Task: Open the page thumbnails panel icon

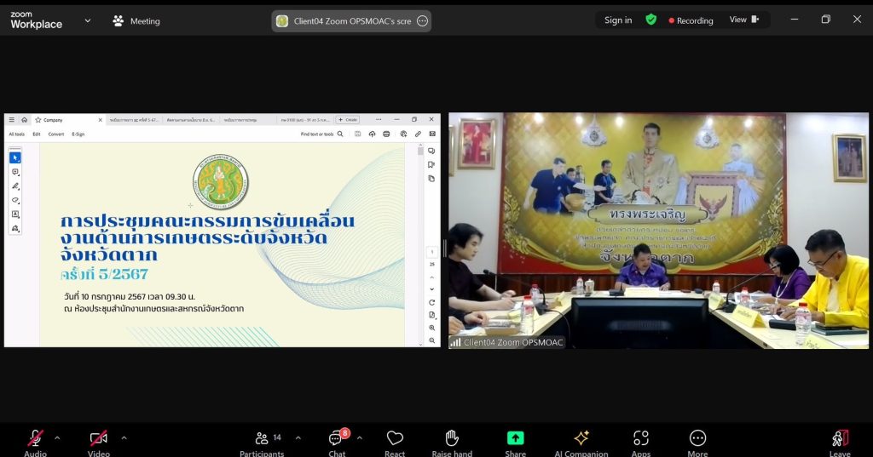Action: tap(431, 179)
